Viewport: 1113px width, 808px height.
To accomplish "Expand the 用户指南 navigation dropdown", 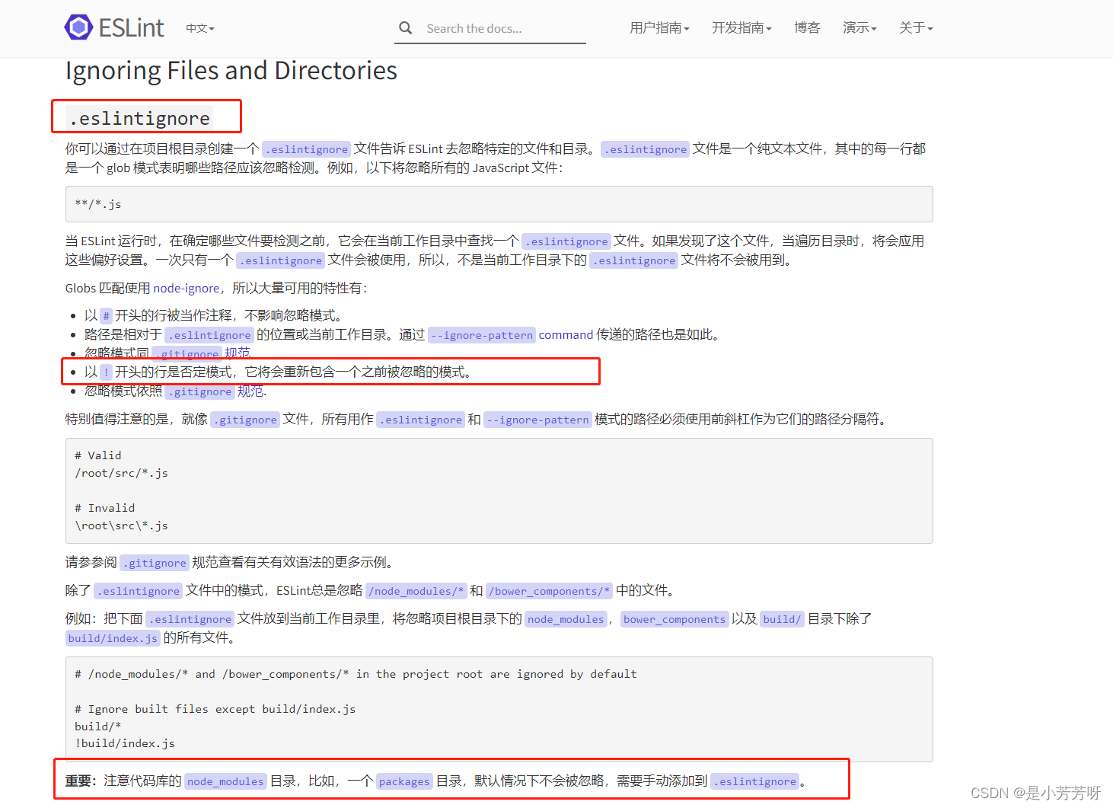I will tap(659, 27).
